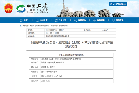
Task: Click the chat bubbles icon for 政民互动
Action: tap(76, 20)
